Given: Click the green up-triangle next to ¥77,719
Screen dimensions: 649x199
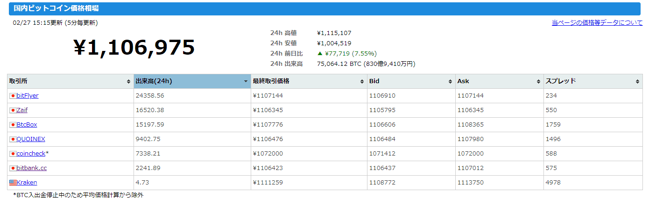Looking at the screenshot, I should pyautogui.click(x=320, y=53).
